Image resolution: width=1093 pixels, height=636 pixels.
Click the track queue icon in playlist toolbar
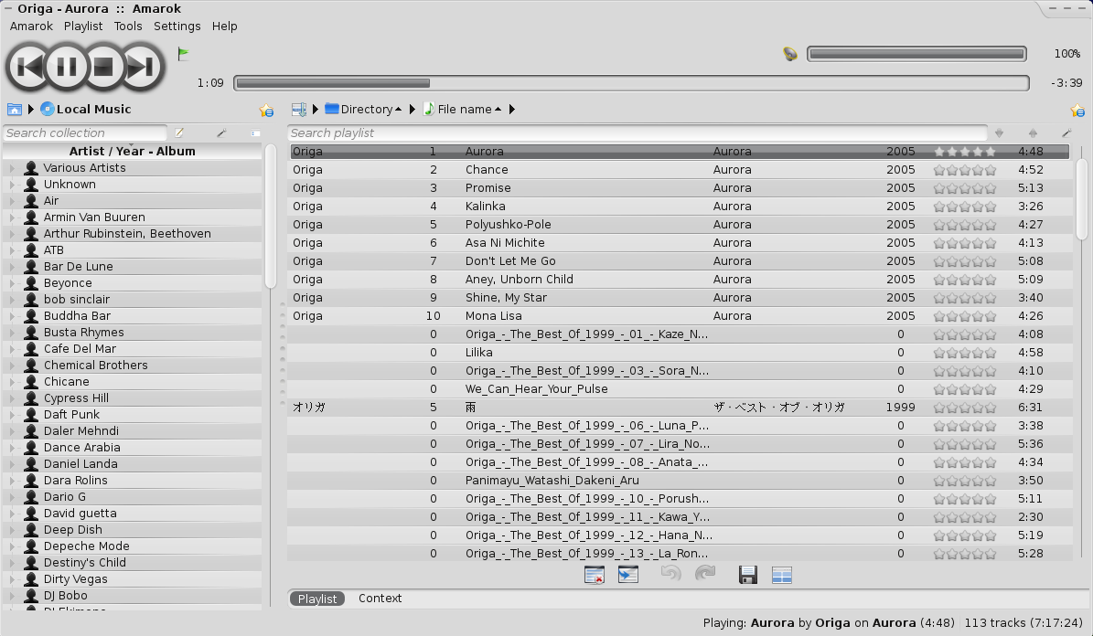point(628,575)
